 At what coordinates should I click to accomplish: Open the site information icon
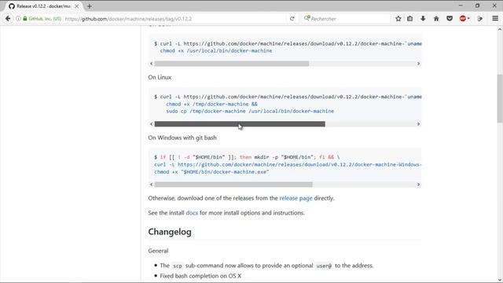18,19
